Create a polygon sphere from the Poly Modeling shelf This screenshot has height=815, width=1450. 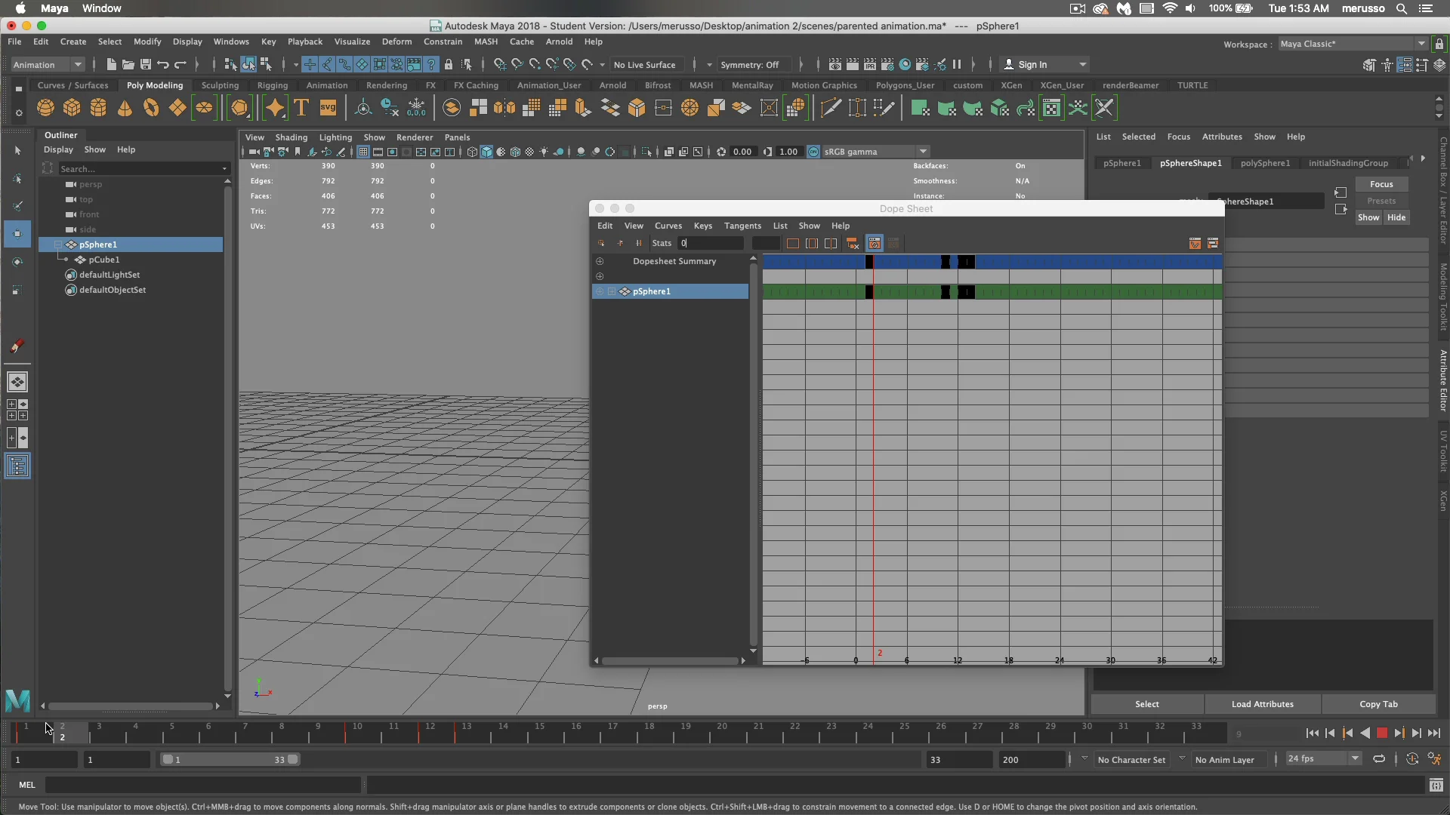pyautogui.click(x=45, y=108)
